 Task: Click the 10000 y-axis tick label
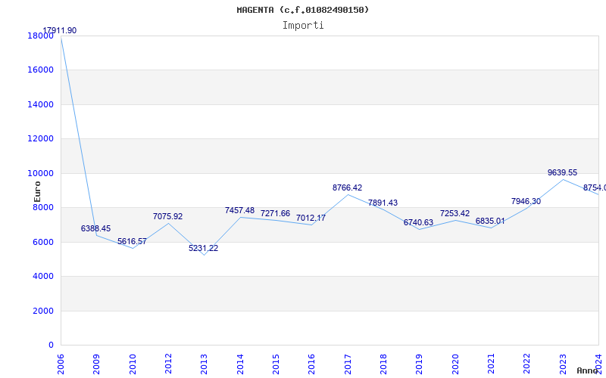(x=40, y=173)
